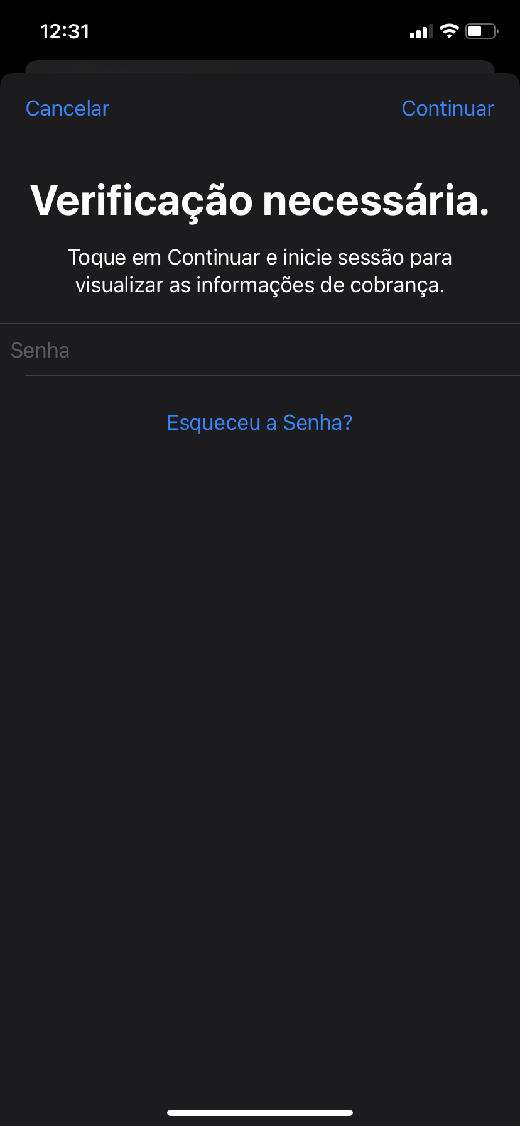The width and height of the screenshot is (520, 1126).
Task: Tap the word Verificação in the title
Action: click(x=141, y=201)
